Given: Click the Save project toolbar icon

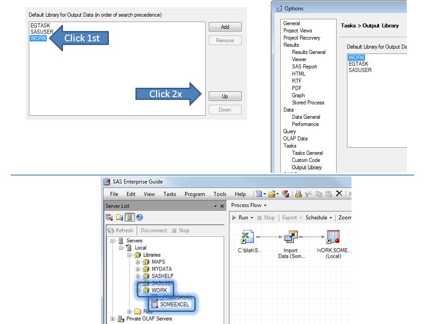Looking at the screenshot, I should coord(285,194).
